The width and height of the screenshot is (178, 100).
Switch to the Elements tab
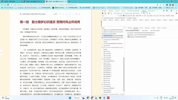click(111, 11)
